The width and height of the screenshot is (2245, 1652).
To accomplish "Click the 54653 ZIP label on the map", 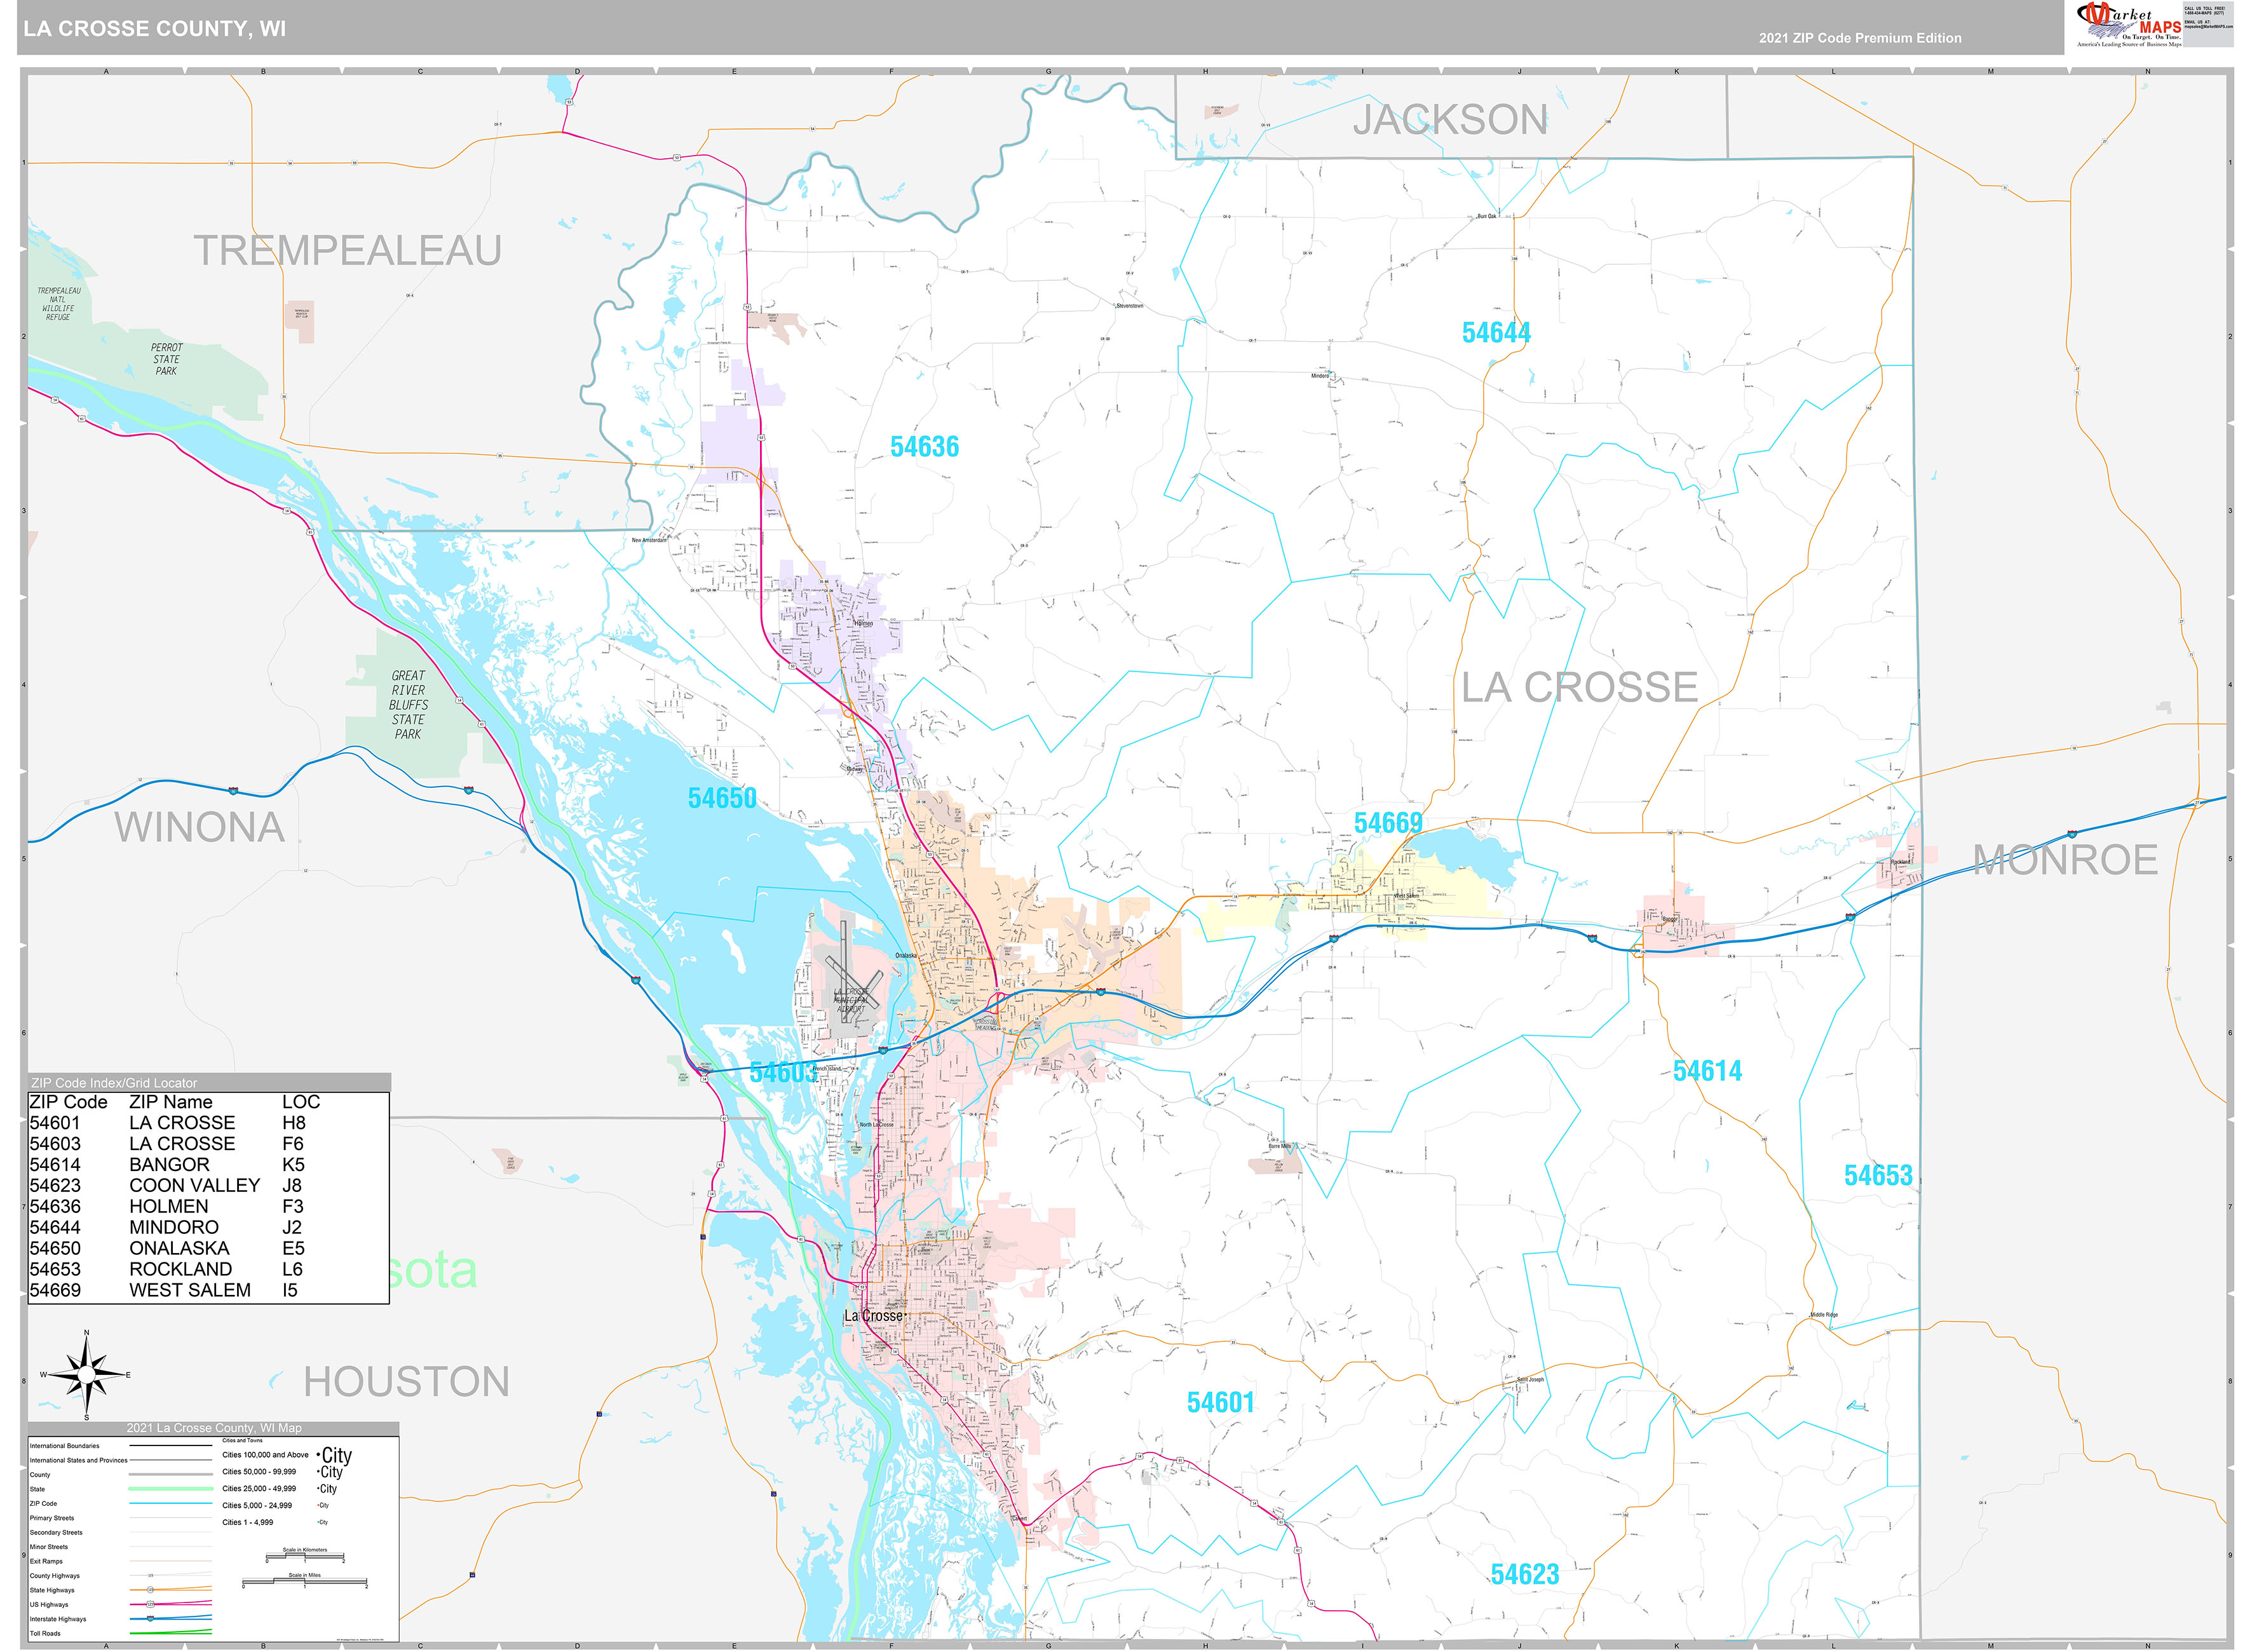I will [1878, 1176].
